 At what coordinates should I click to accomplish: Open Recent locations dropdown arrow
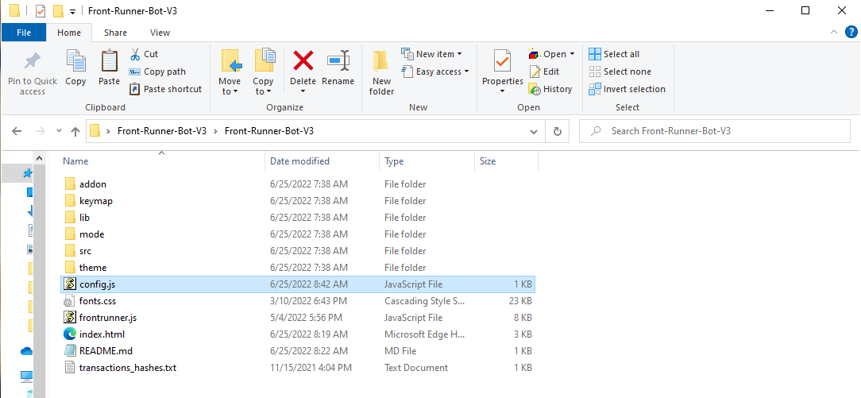point(60,132)
